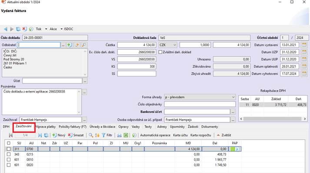Switch to the DPH tab
This screenshot has width=310, height=173.
click(6, 127)
